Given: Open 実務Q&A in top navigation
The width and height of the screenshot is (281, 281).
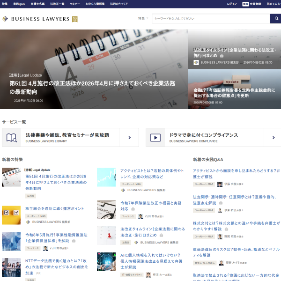Looking at the screenshot, I should click(x=19, y=4).
